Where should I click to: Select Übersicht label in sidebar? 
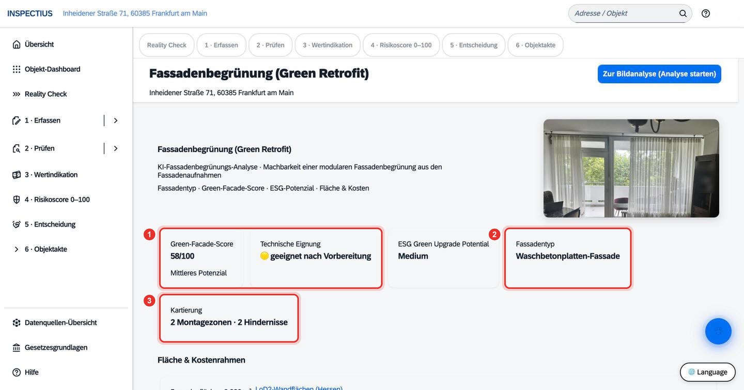(39, 44)
